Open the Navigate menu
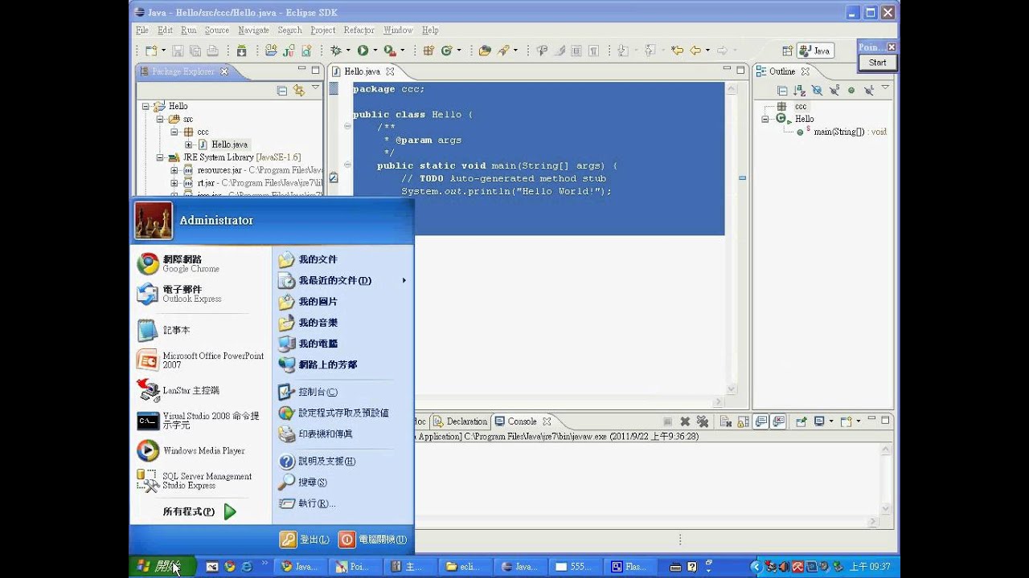This screenshot has width=1029, height=578. click(253, 31)
